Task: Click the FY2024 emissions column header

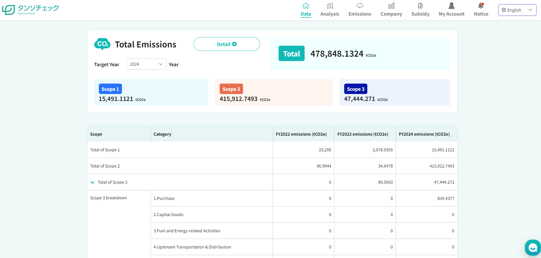Action: [424, 134]
